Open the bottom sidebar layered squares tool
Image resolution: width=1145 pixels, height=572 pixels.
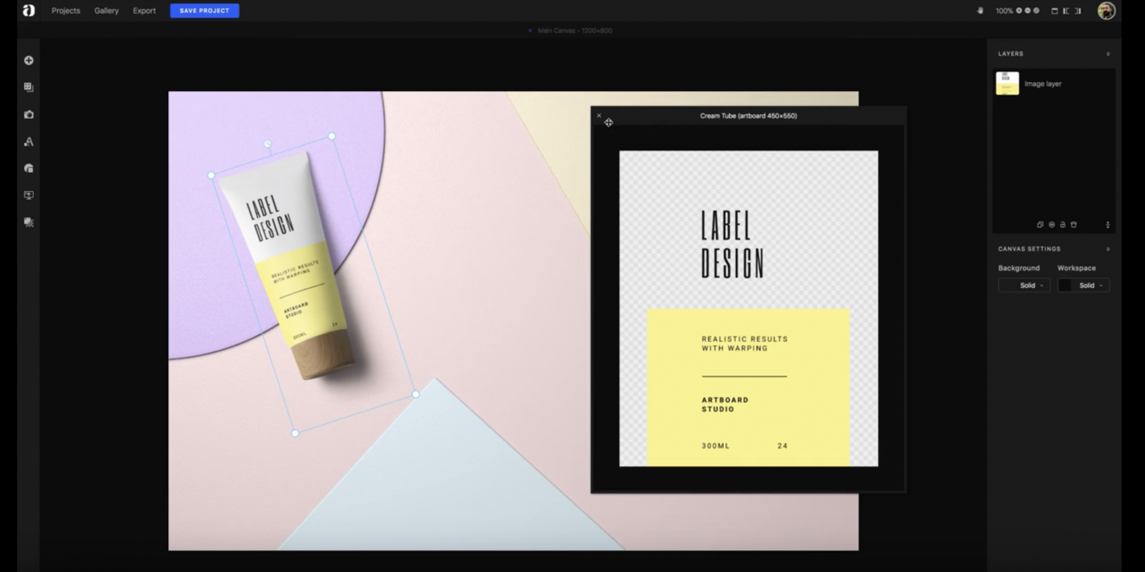click(x=29, y=222)
